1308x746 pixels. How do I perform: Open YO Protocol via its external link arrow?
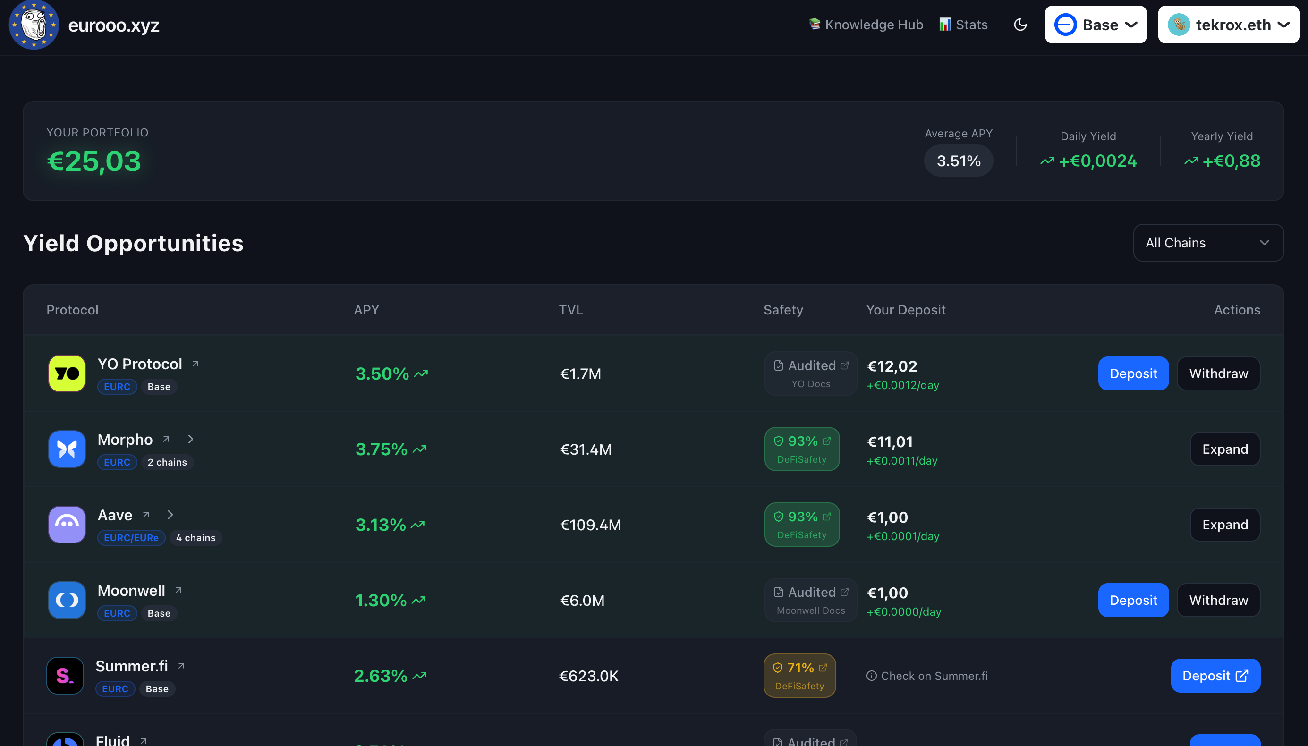[x=195, y=363]
